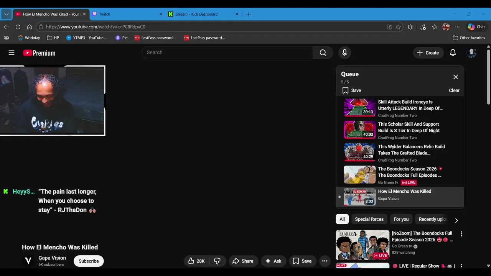Focus the YouTube search field
The image size is (491, 276).
(x=227, y=53)
